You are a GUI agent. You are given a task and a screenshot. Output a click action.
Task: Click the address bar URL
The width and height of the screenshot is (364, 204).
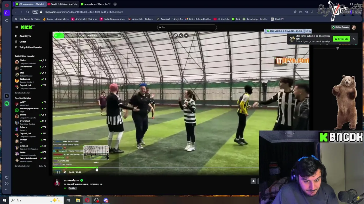pos(84,12)
